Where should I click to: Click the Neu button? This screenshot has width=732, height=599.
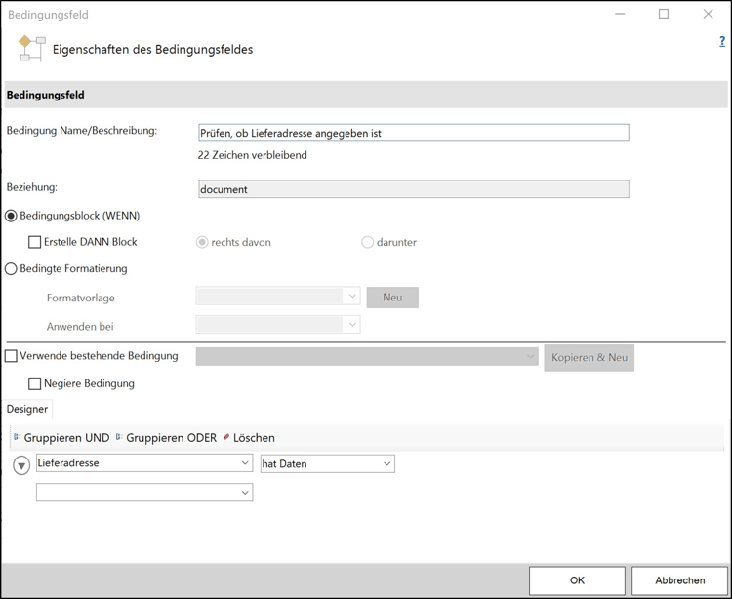coord(392,298)
